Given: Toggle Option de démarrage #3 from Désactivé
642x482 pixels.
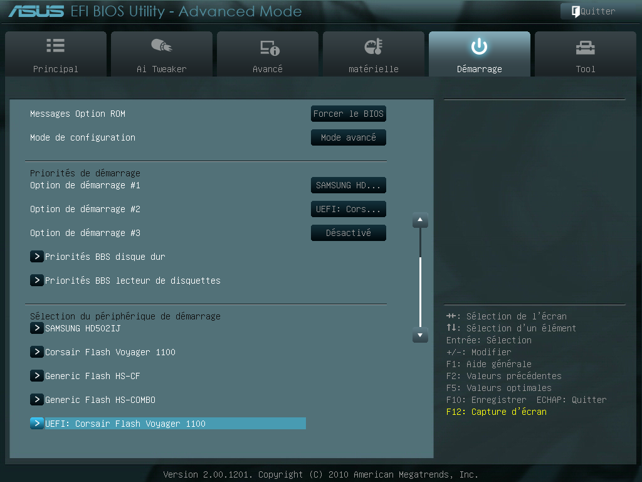Looking at the screenshot, I should [x=348, y=233].
